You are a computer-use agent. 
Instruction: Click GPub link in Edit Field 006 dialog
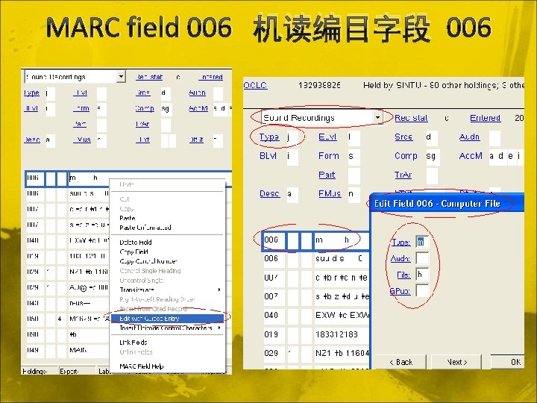[x=400, y=291]
